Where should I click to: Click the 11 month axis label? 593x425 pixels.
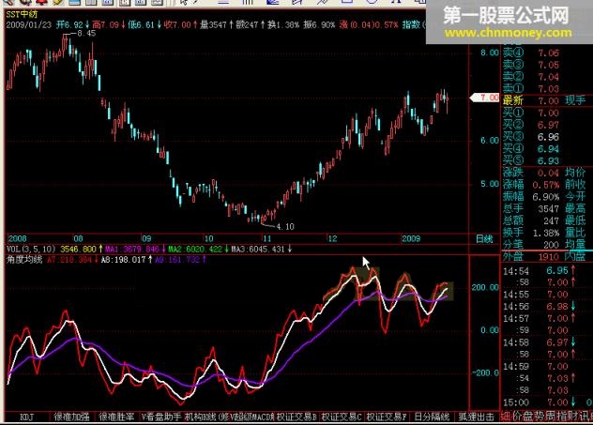pyautogui.click(x=267, y=238)
